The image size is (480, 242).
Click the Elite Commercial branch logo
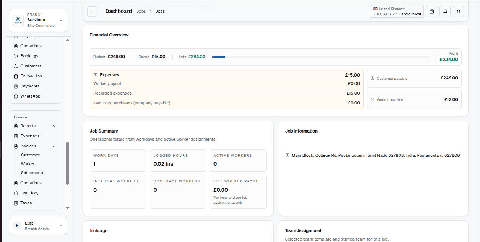pyautogui.click(x=18, y=20)
